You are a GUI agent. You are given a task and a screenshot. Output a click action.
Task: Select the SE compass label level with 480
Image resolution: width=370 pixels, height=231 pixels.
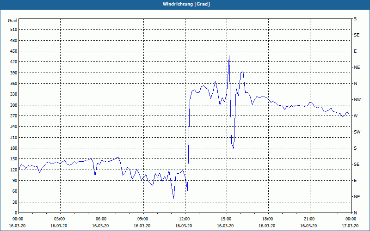pyautogui.click(x=357, y=35)
